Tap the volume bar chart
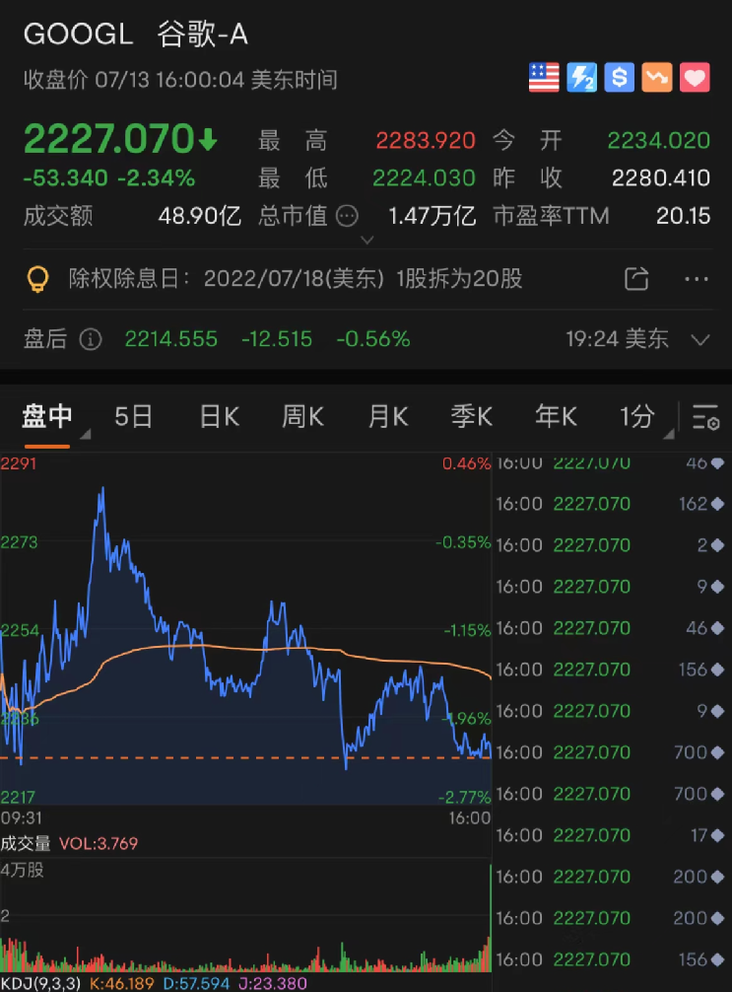This screenshot has height=992, width=732. (245, 915)
